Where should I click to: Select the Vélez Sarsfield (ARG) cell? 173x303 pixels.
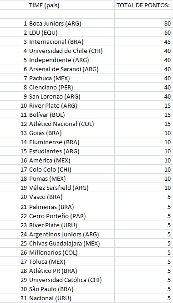coord(71,188)
